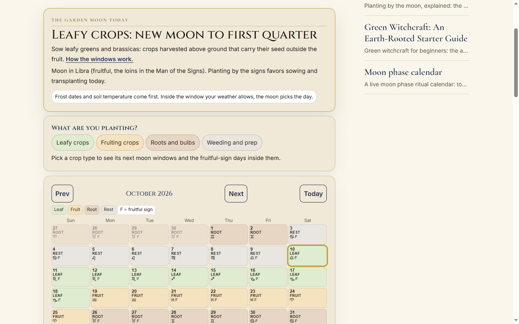Click the October 9 Rest day cell
This screenshot has height=324, width=519.
tap(268, 256)
